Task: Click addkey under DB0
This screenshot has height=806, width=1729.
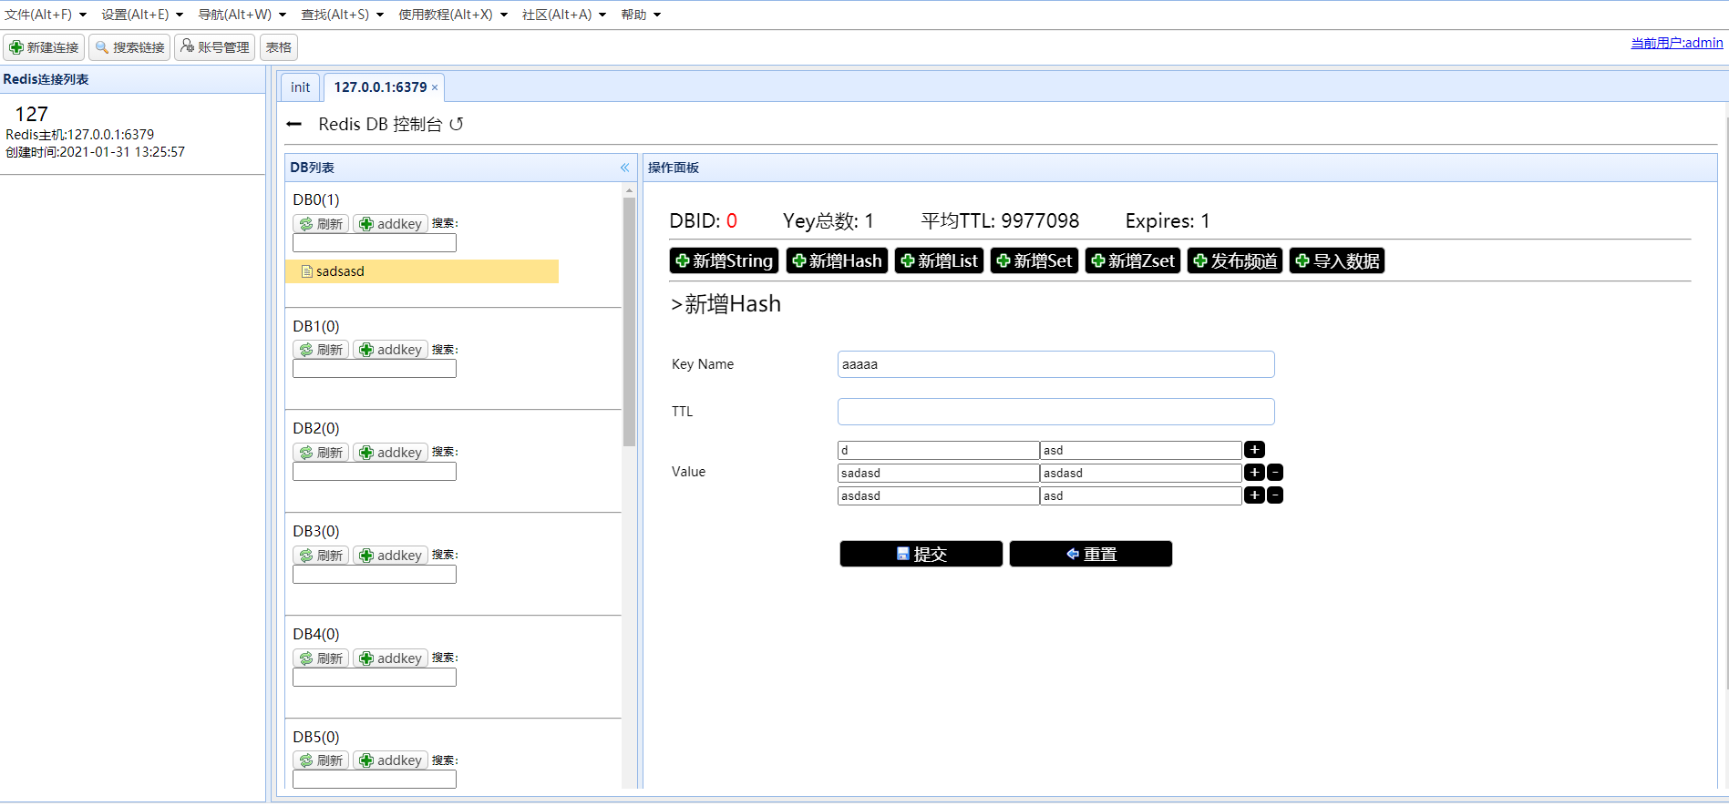Action: [390, 224]
